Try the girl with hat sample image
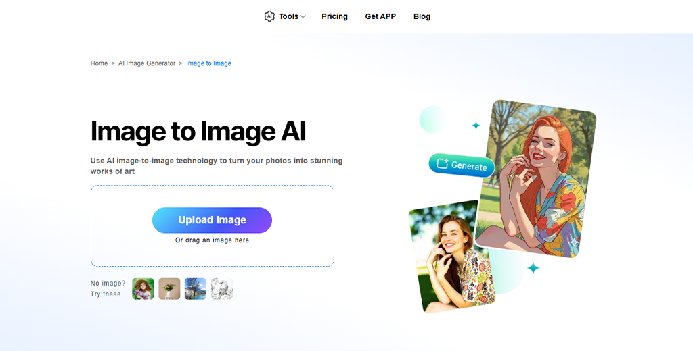The height and width of the screenshot is (351, 693). 143,289
